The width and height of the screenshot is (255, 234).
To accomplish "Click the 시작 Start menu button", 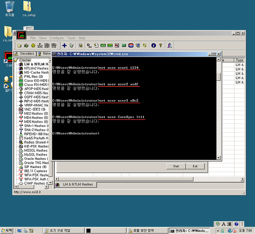I will pyautogui.click(x=7, y=230).
